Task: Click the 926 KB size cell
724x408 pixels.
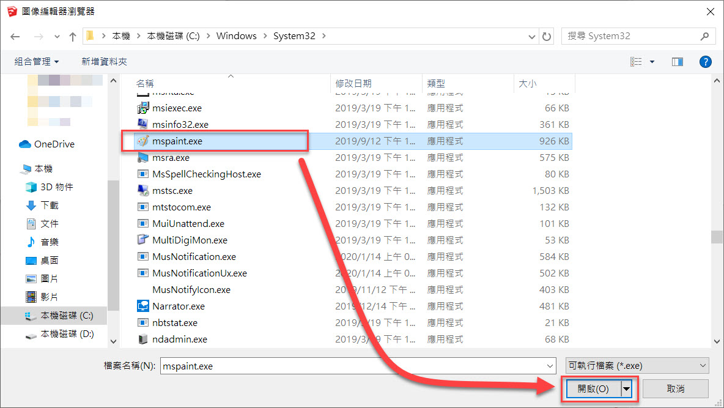Action: click(554, 141)
